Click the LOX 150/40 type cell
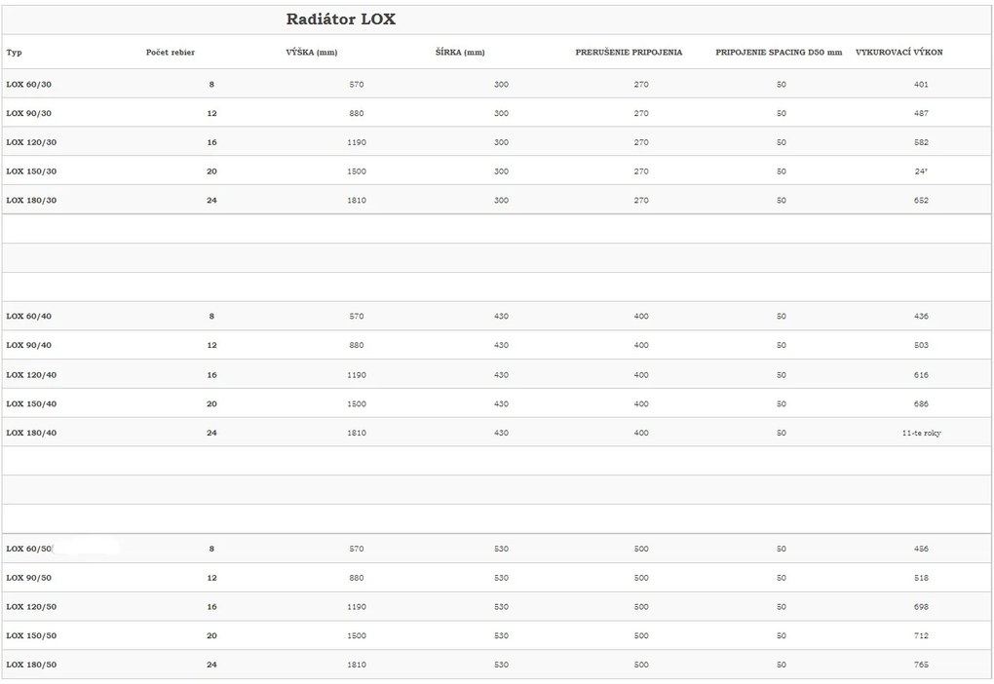Image resolution: width=994 pixels, height=684 pixels. 31,403
